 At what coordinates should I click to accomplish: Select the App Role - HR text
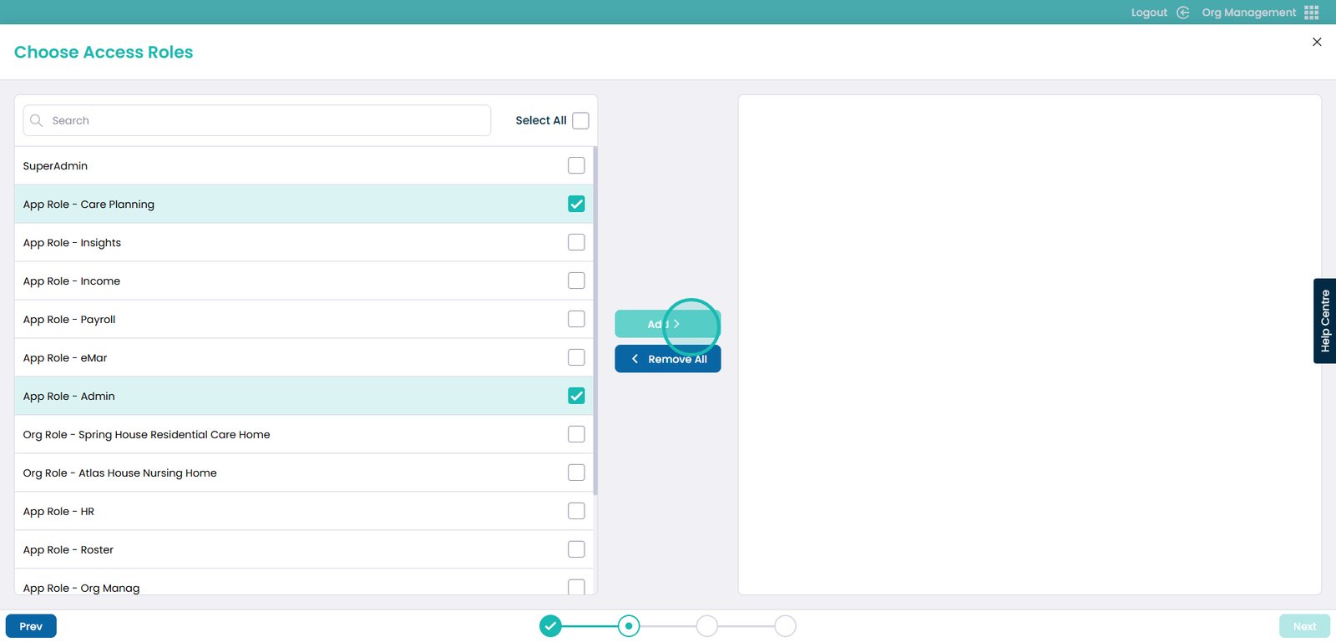click(x=58, y=512)
